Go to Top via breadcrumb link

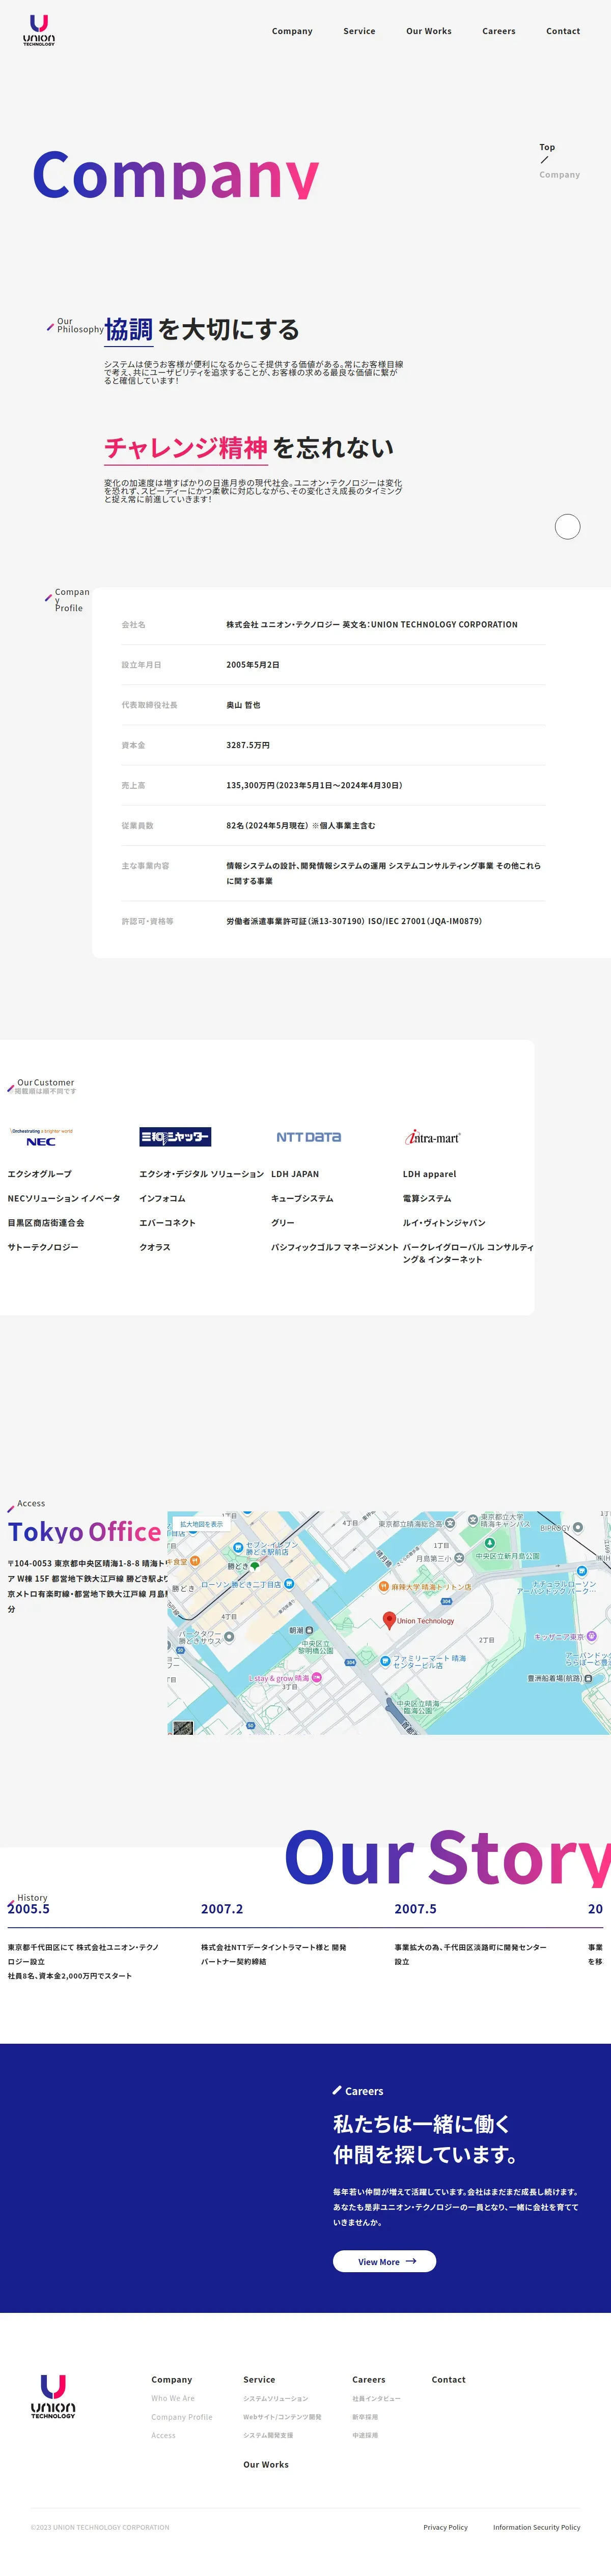[547, 147]
